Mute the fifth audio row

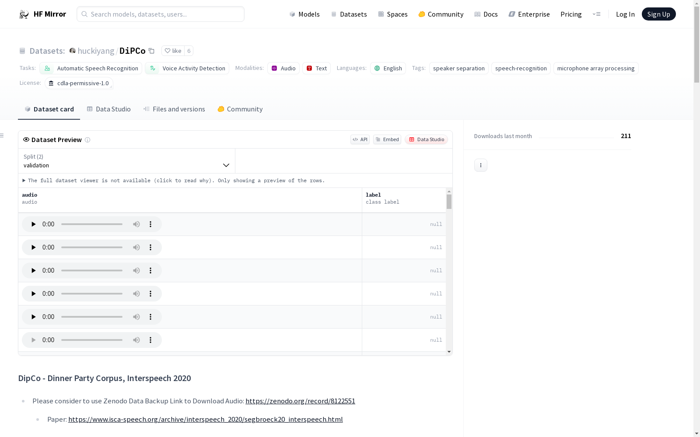(136, 317)
